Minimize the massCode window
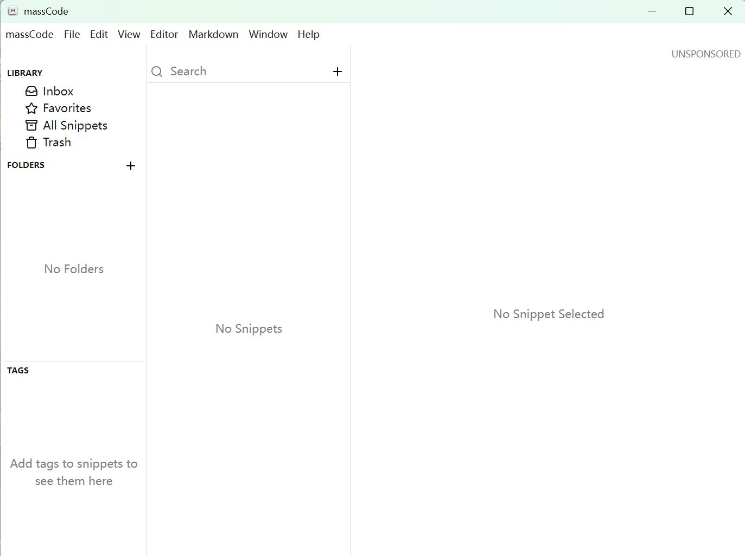The height and width of the screenshot is (556, 745). click(x=652, y=11)
